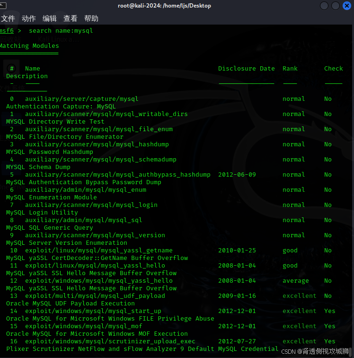Select the mysql_yassl_getname module path

(x=99, y=251)
